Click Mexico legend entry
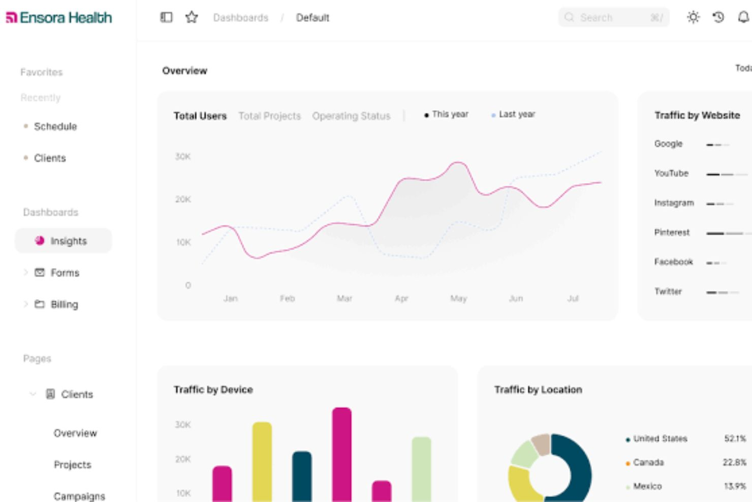 pos(644,486)
